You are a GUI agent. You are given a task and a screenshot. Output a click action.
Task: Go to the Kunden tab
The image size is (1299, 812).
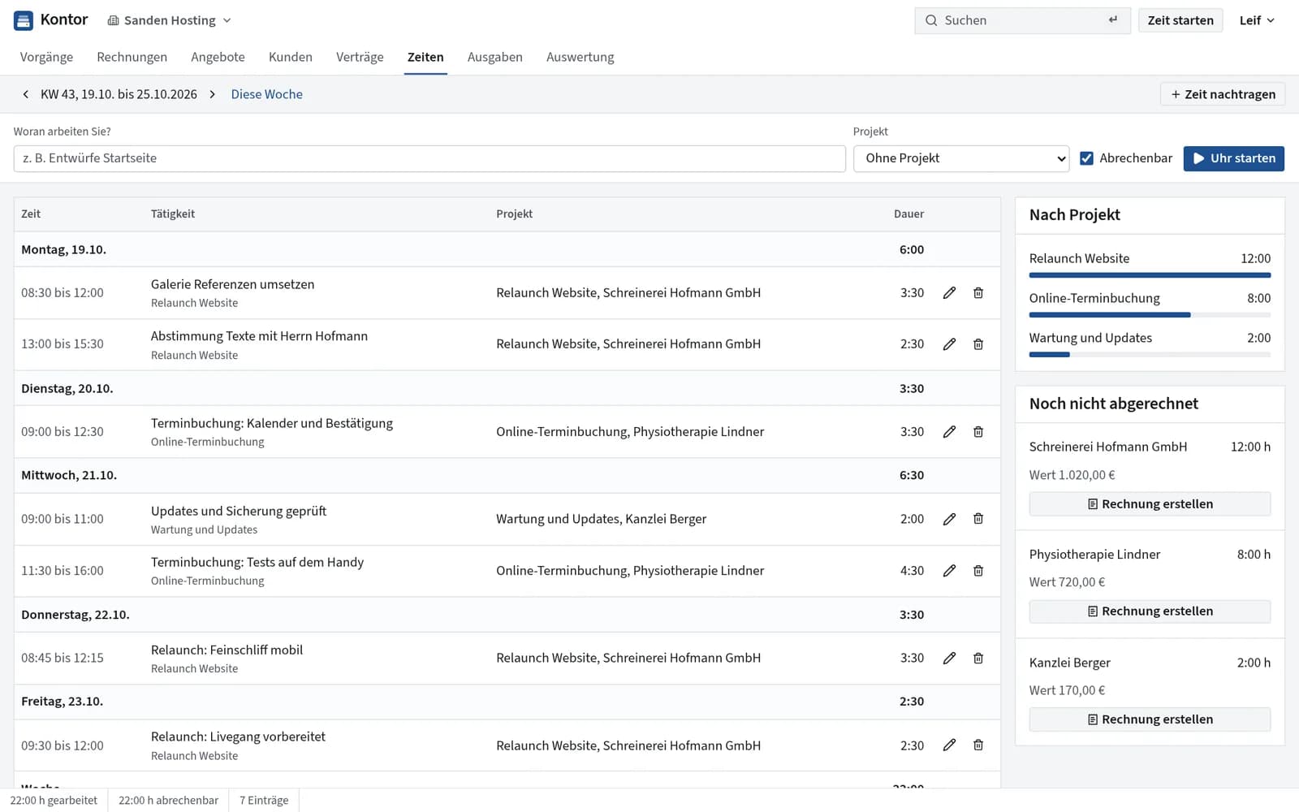pos(291,57)
